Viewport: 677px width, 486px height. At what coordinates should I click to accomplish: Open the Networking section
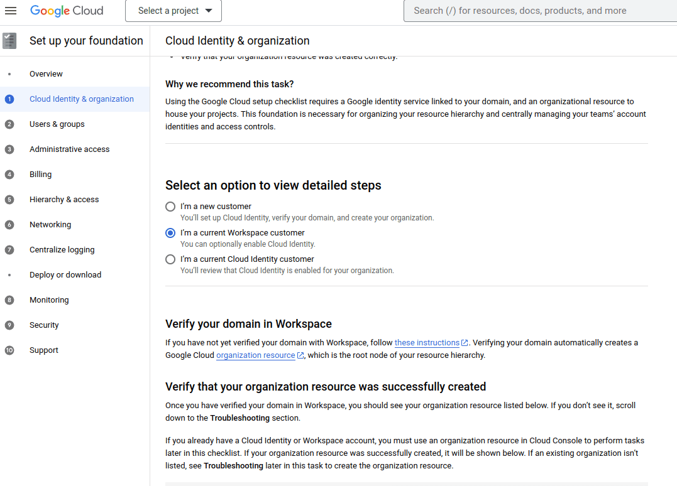click(50, 225)
